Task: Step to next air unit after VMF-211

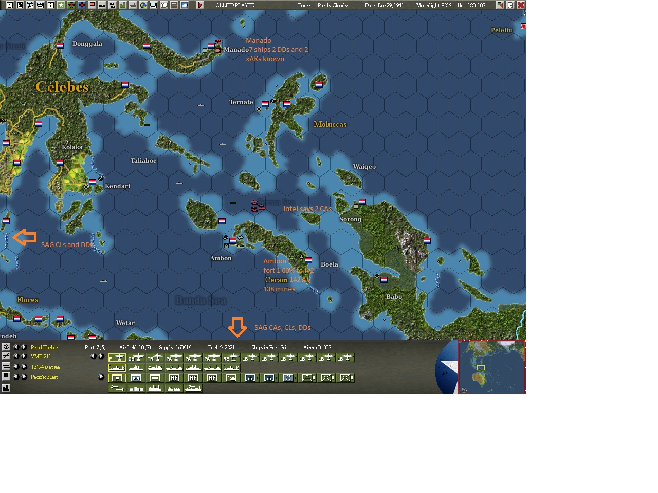Action: [x=24, y=356]
